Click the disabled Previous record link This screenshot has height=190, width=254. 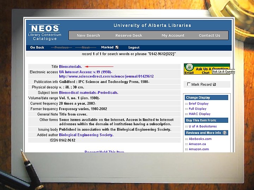coord(61,47)
